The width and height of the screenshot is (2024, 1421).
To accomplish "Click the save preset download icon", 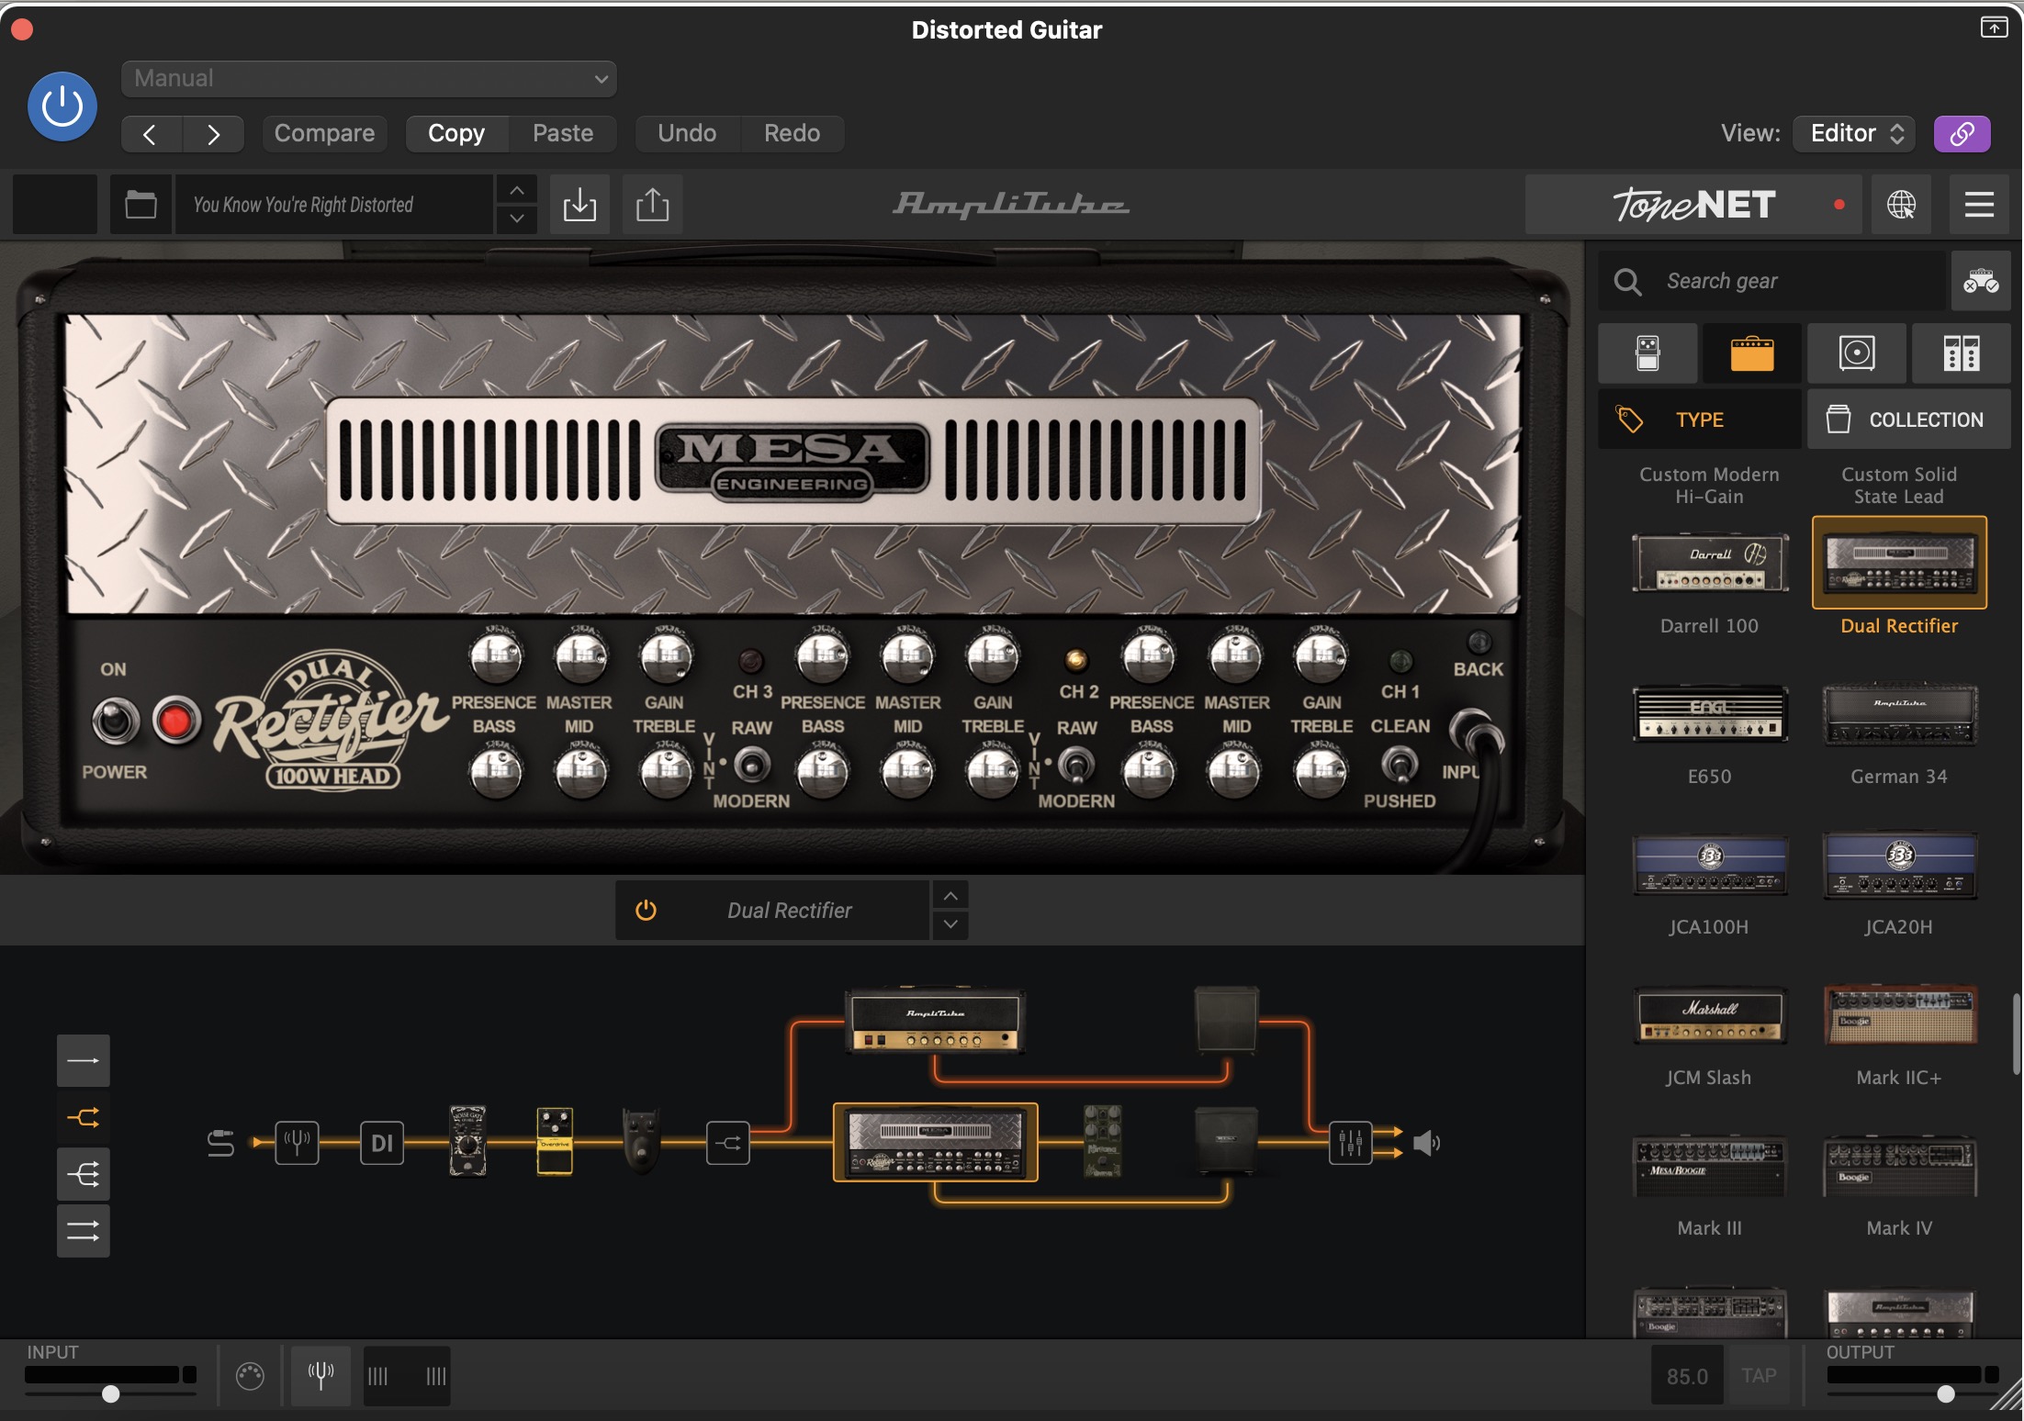I will tap(579, 204).
